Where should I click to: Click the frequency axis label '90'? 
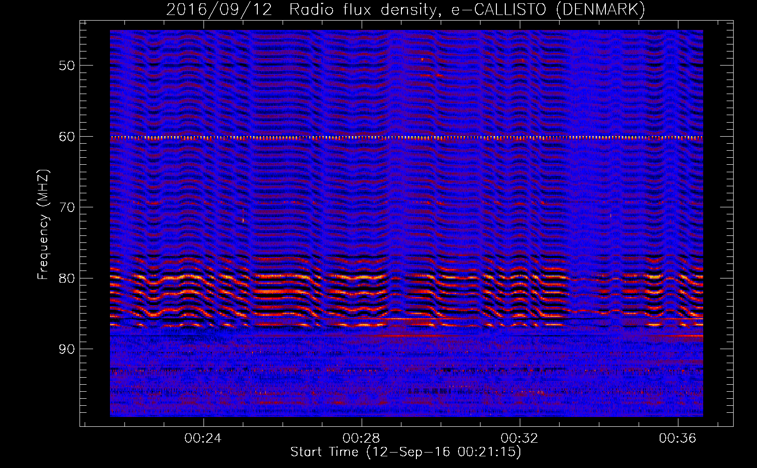tap(67, 350)
